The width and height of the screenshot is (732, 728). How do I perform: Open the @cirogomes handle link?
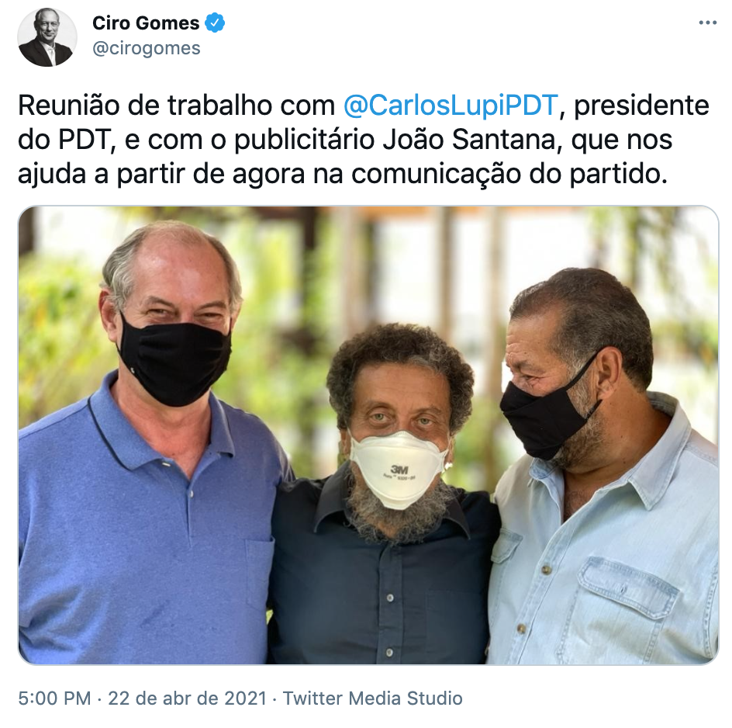point(147,48)
